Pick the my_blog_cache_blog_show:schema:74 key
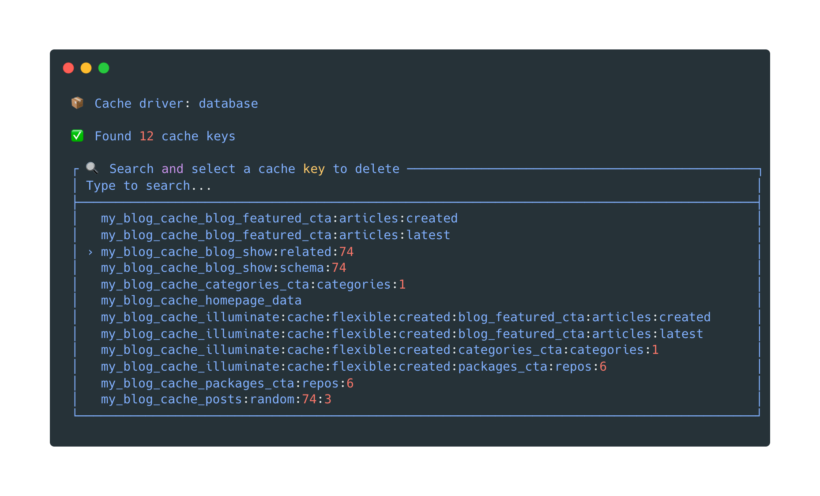Image resolution: width=820 pixels, height=496 pixels. [223, 268]
